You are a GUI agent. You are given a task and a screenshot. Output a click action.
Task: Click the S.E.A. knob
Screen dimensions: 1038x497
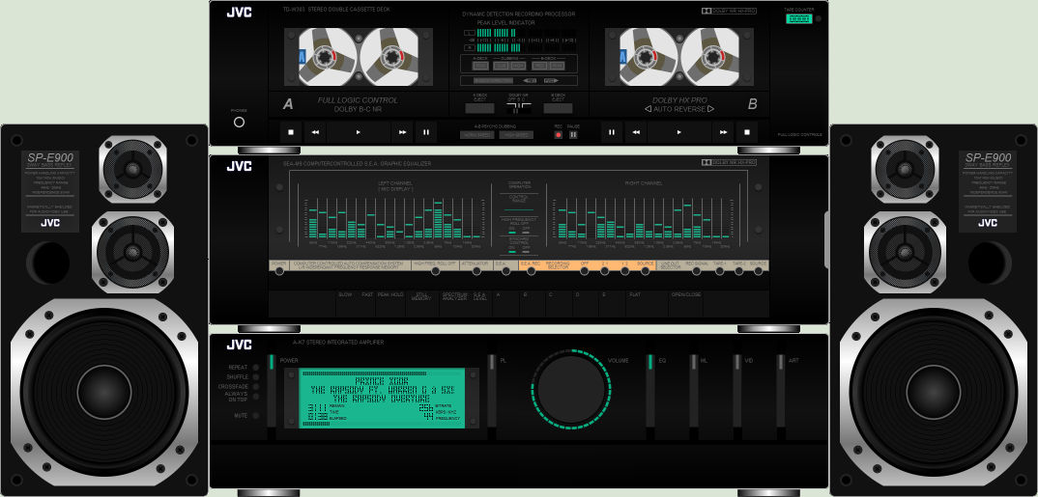coord(505,271)
